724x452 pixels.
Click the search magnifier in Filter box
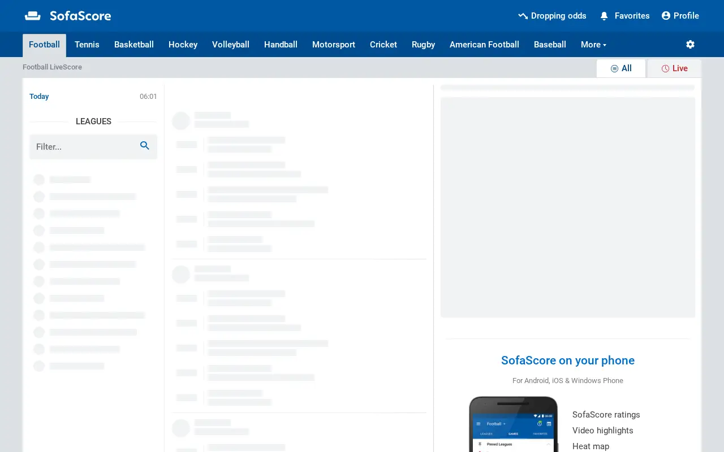[145, 146]
